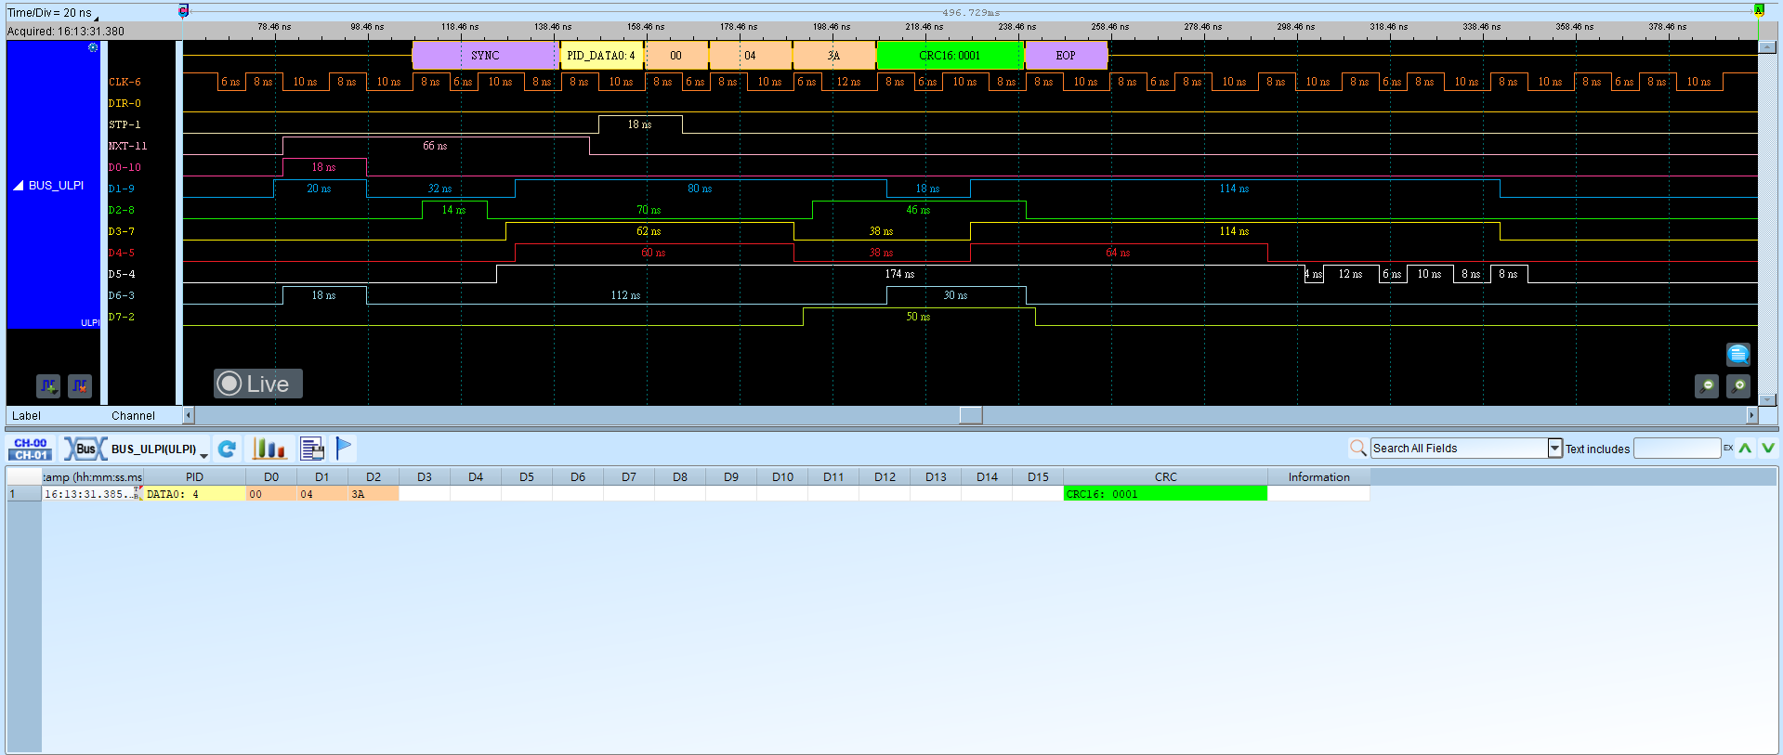The height and width of the screenshot is (755, 1783).
Task: Select the C cursor marker on timeline
Action: tap(183, 11)
